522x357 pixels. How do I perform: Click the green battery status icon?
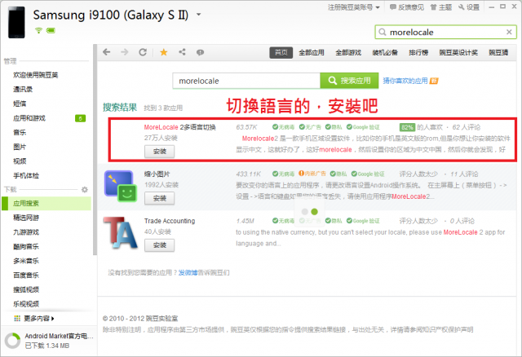(x=51, y=31)
